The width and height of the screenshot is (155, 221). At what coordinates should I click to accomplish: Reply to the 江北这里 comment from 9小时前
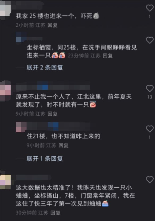point(53,114)
